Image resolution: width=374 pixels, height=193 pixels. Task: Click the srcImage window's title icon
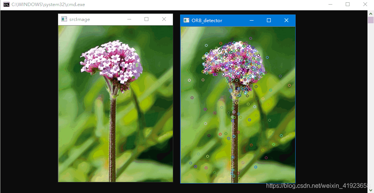(64, 19)
